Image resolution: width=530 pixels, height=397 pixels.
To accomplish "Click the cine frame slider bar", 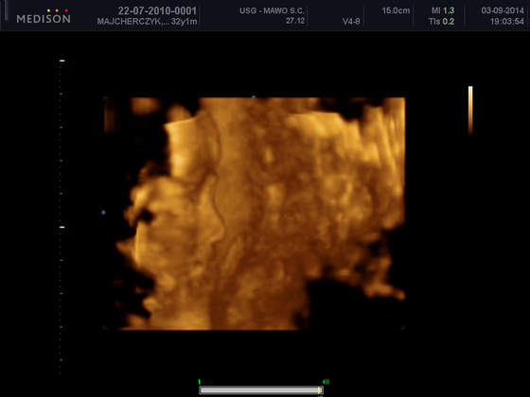I will 261,390.
